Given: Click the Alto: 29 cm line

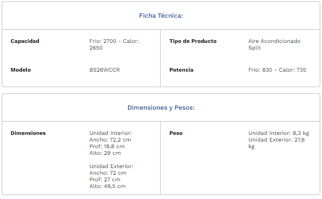Looking at the screenshot, I should 105,153.
